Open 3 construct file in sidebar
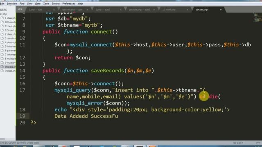The width and height of the screenshot is (262, 147). point(10,38)
